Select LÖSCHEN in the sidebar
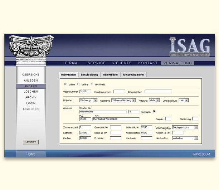 tap(31, 92)
